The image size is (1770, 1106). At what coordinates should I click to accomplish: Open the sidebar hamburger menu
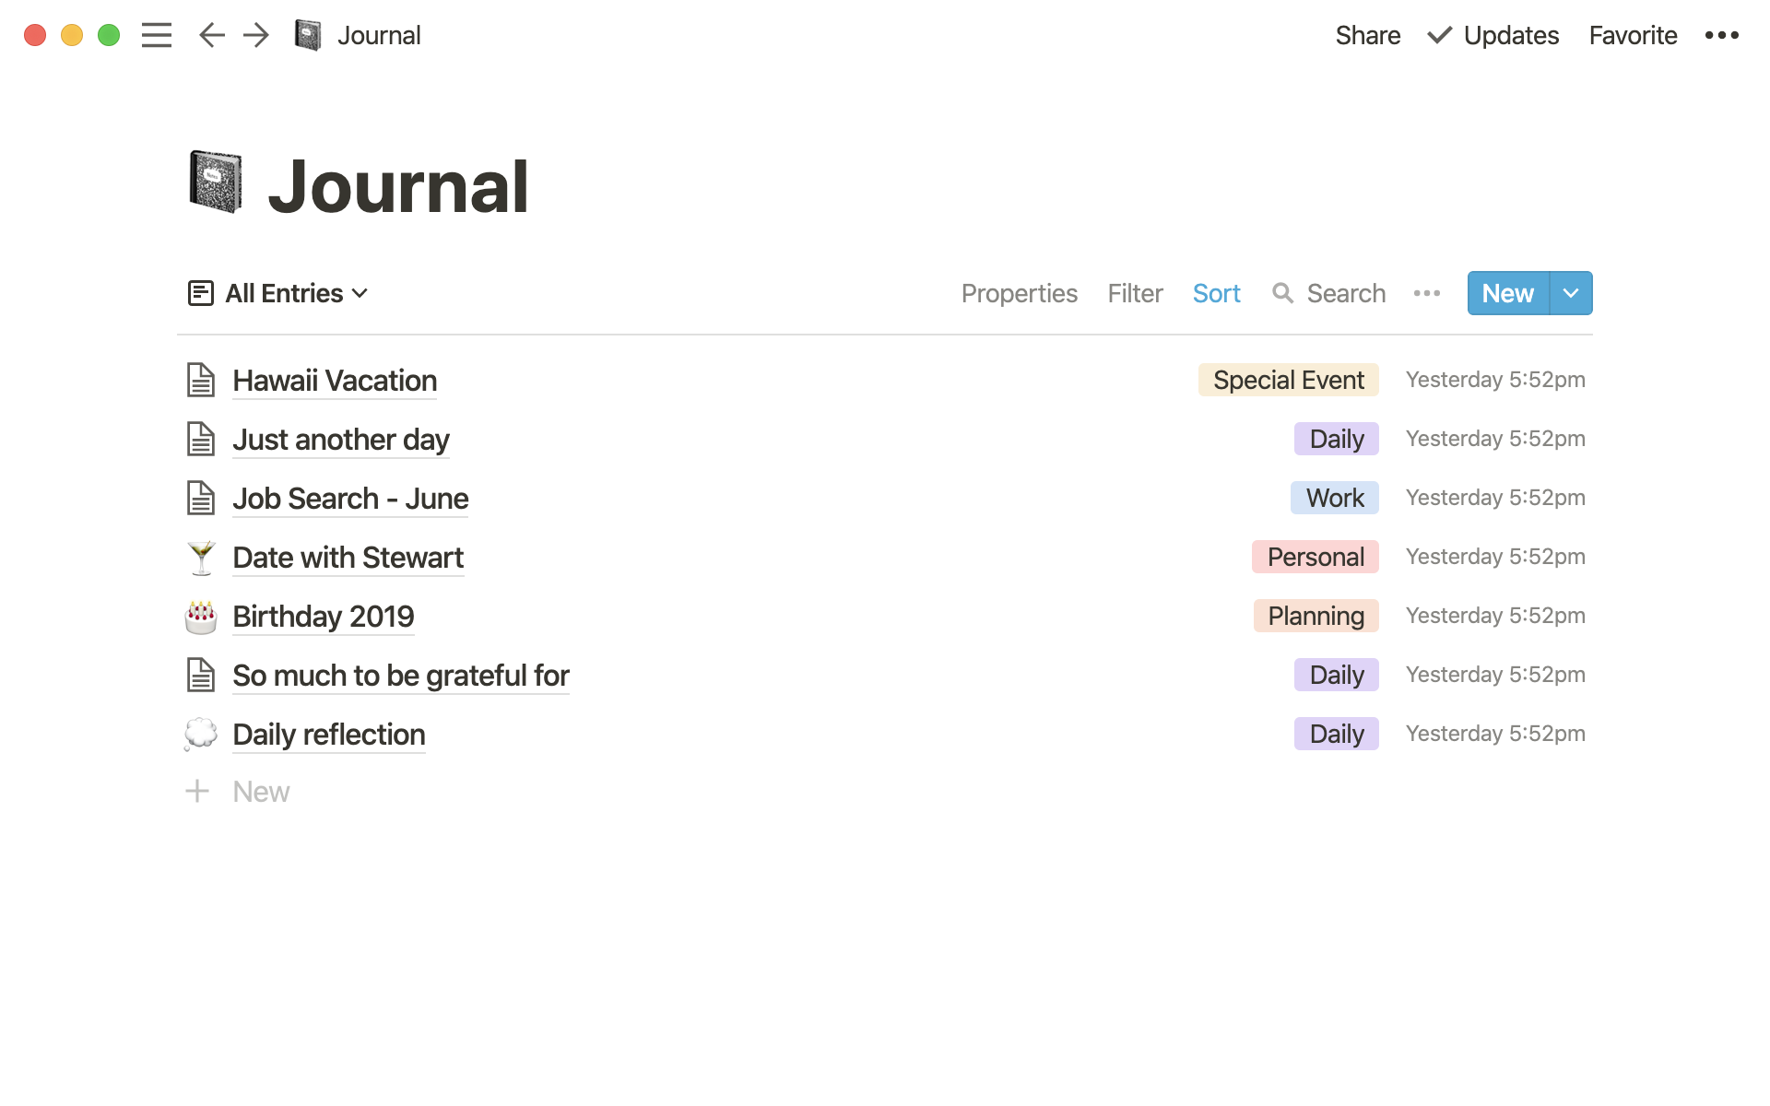157,35
